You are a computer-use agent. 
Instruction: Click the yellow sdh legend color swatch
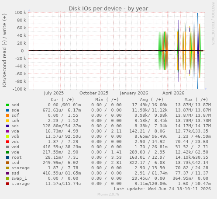tap(7, 121)
